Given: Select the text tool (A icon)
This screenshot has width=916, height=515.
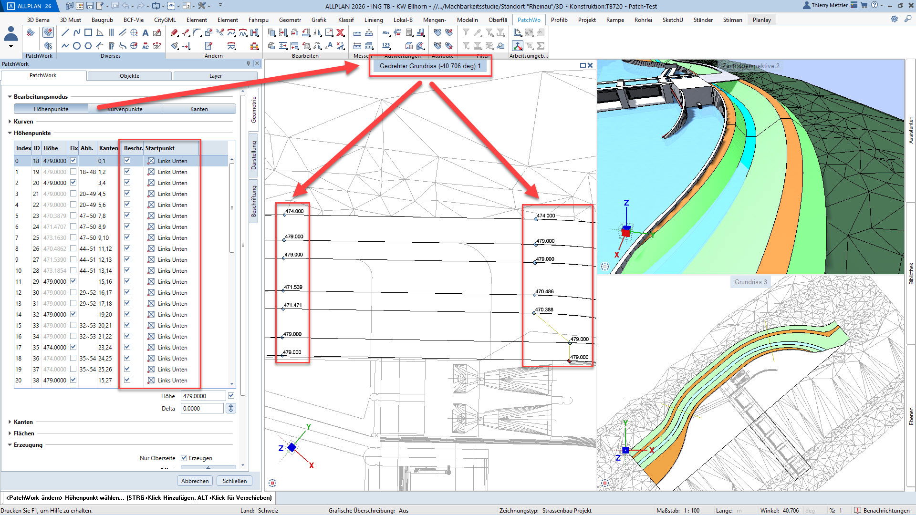Looking at the screenshot, I should click(146, 33).
